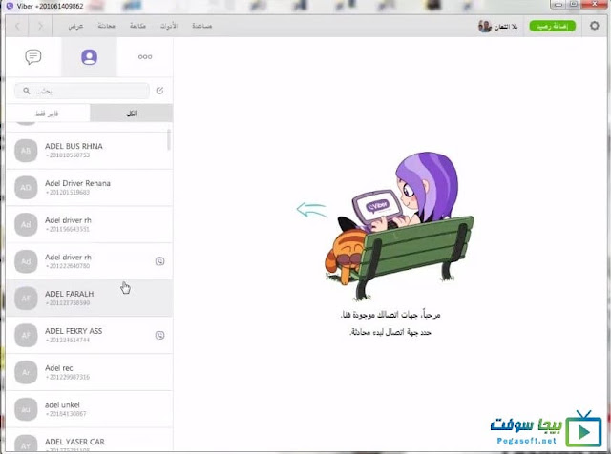Click avatar of adel unkel
The height and width of the screenshot is (454, 611).
tap(26, 409)
